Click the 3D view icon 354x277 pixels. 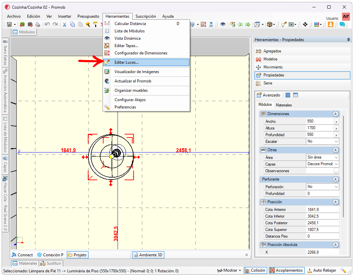tap(211, 24)
